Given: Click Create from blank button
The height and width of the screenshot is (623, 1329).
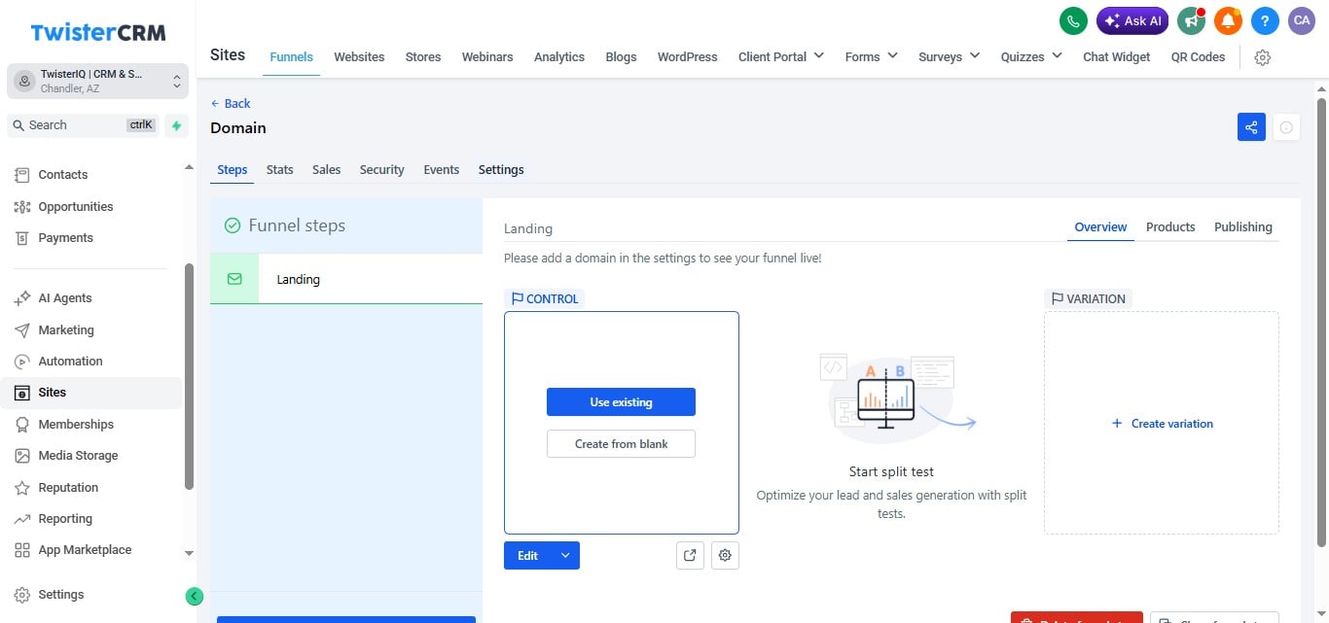Looking at the screenshot, I should (x=621, y=444).
